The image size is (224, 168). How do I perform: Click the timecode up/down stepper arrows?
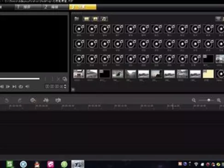[x=65, y=86]
